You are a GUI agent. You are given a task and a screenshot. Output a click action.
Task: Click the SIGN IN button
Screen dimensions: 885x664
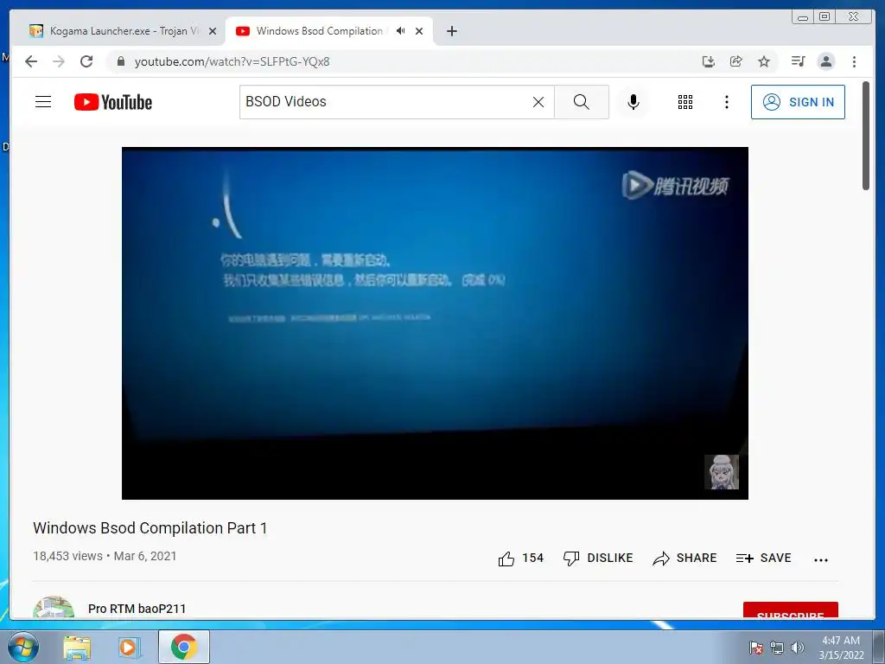click(x=798, y=102)
